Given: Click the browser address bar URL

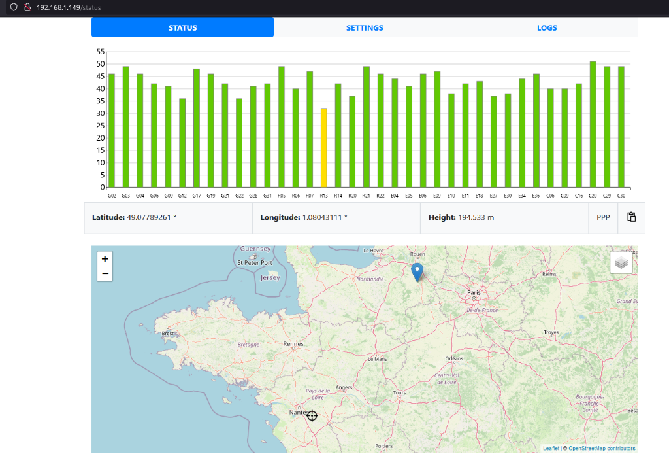Looking at the screenshot, I should point(69,8).
